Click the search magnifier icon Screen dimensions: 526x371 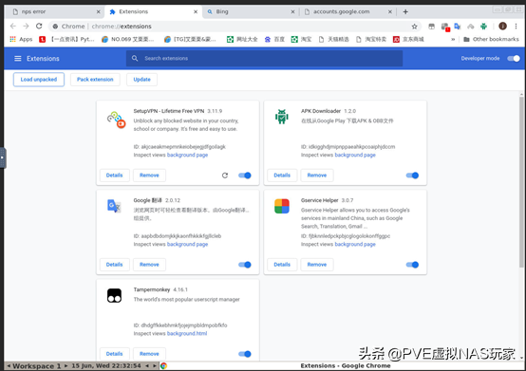(x=135, y=58)
